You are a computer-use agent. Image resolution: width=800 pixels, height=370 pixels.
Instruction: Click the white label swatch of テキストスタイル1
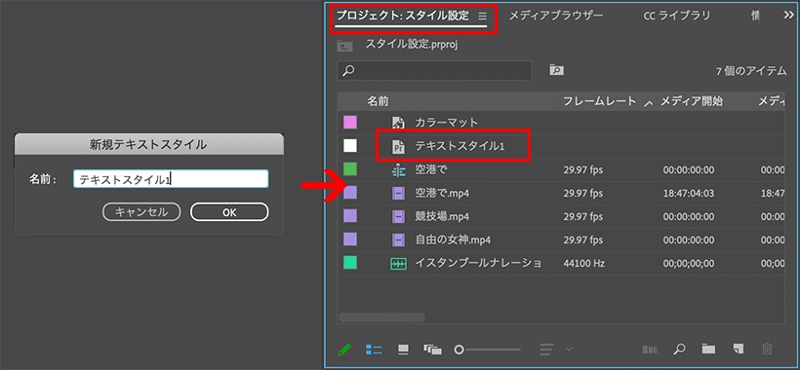(350, 145)
